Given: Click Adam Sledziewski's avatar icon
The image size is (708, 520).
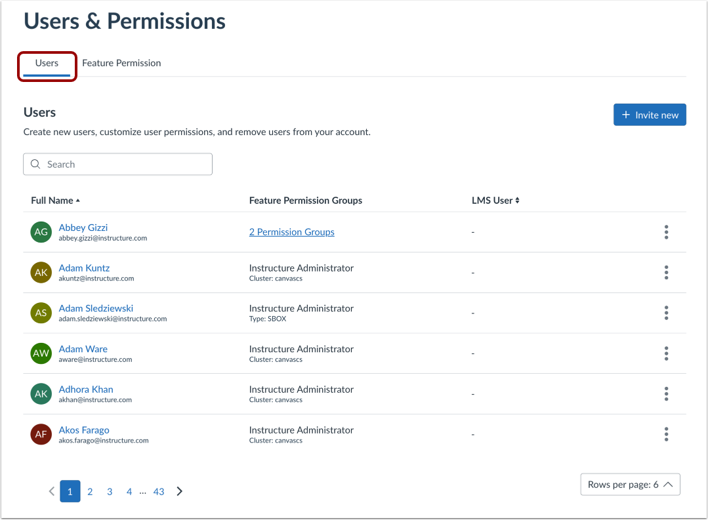Looking at the screenshot, I should [x=41, y=313].
